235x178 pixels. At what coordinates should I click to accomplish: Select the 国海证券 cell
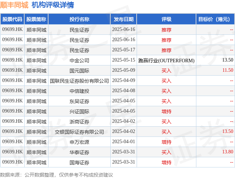[x=79, y=163]
